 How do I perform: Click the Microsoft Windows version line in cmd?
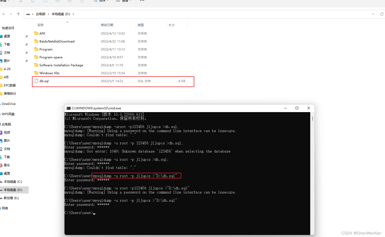click(x=104, y=114)
